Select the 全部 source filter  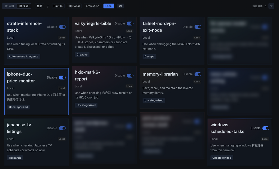click(x=39, y=6)
